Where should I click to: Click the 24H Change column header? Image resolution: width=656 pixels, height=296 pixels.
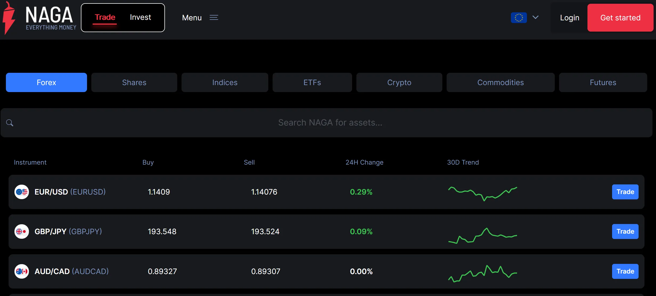pos(364,162)
